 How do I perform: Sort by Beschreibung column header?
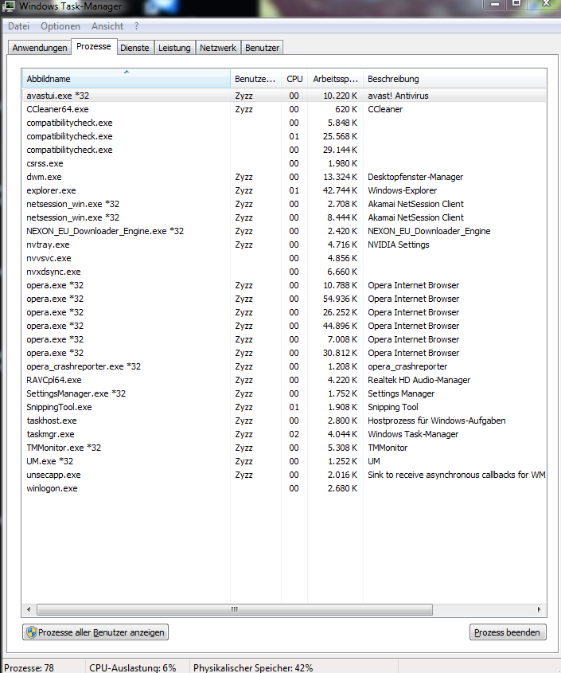pos(454,79)
